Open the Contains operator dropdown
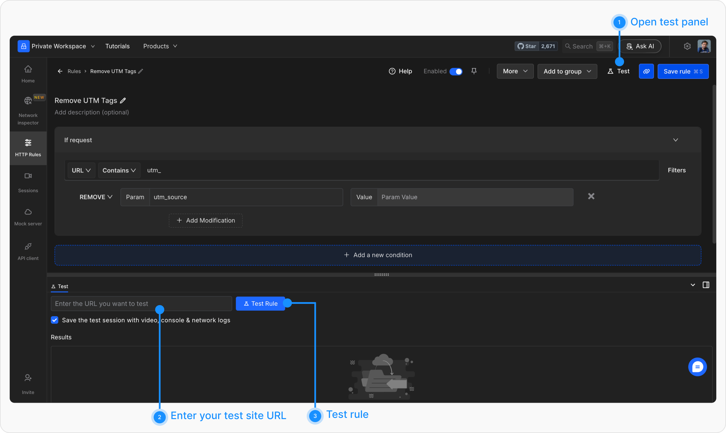This screenshot has height=433, width=726. [x=119, y=170]
